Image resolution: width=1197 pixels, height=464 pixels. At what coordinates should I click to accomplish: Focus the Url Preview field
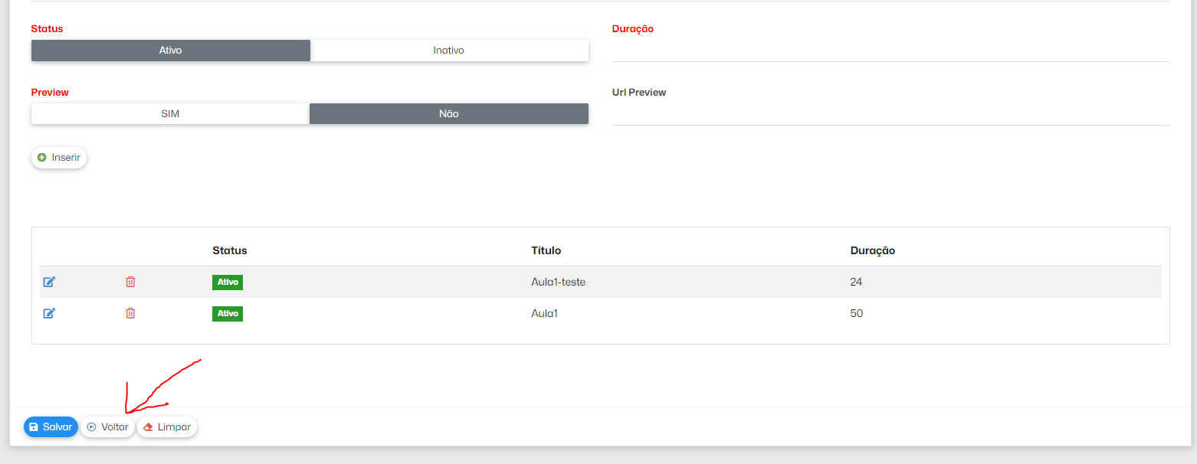[890, 113]
